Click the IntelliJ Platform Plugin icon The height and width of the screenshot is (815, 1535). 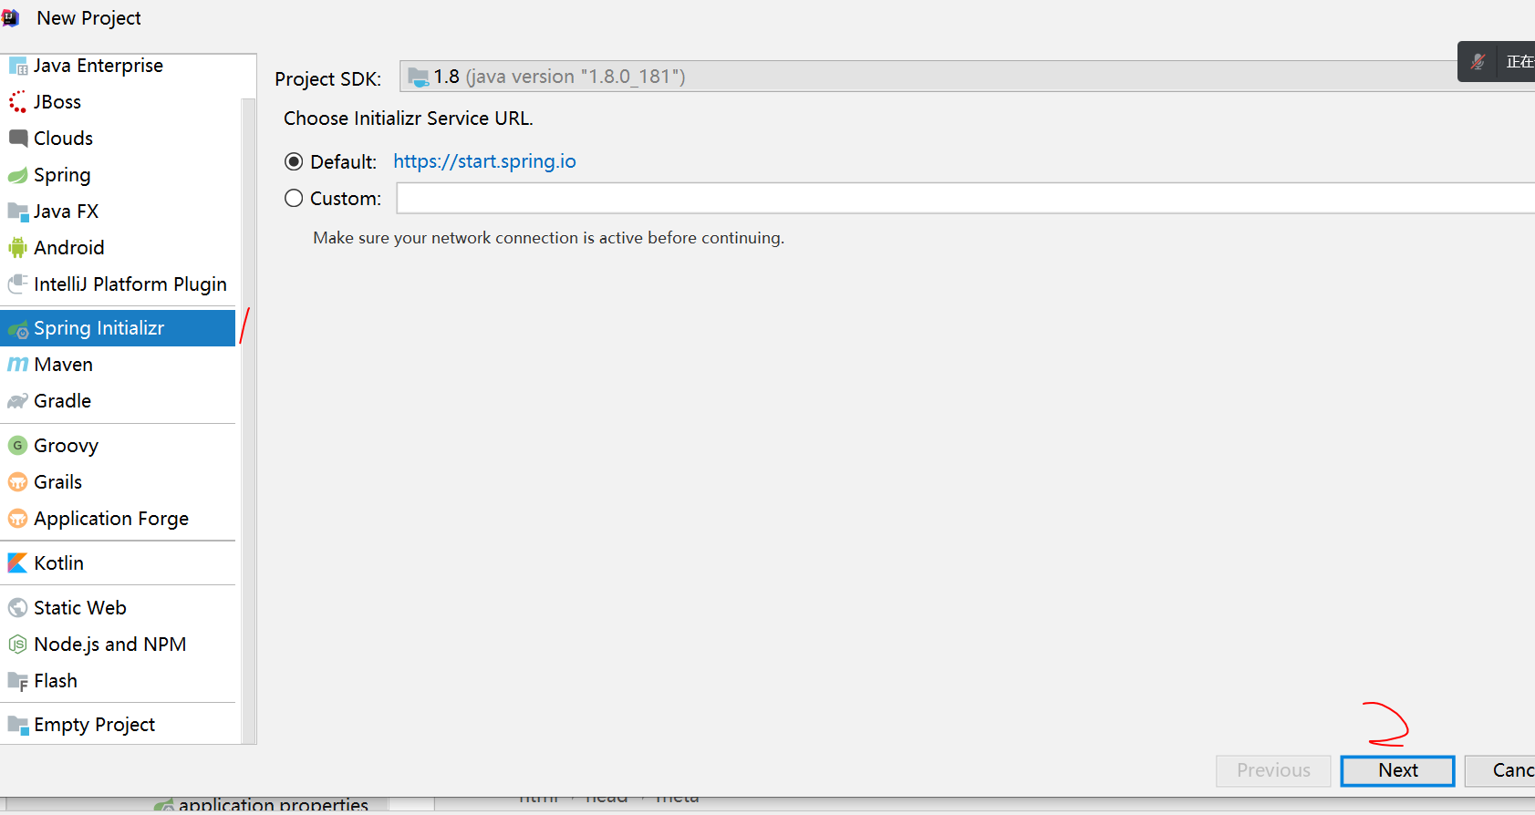click(17, 284)
